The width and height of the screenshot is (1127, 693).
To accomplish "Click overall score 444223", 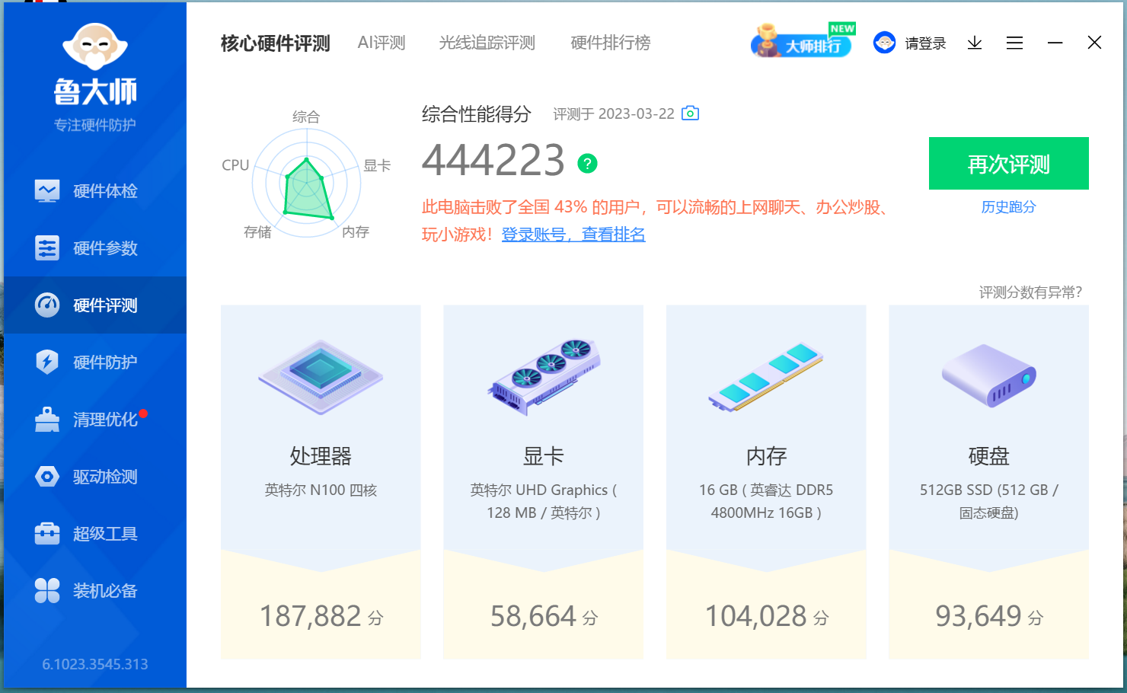I will click(x=493, y=161).
